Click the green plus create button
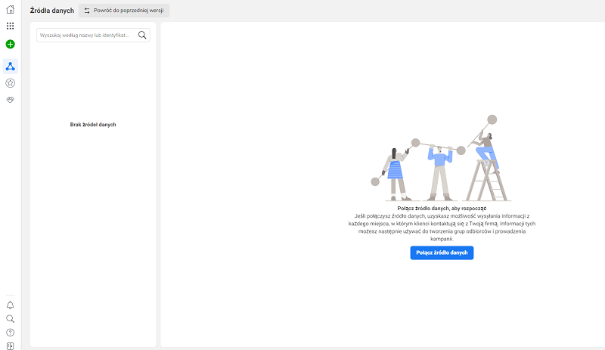 coord(10,45)
